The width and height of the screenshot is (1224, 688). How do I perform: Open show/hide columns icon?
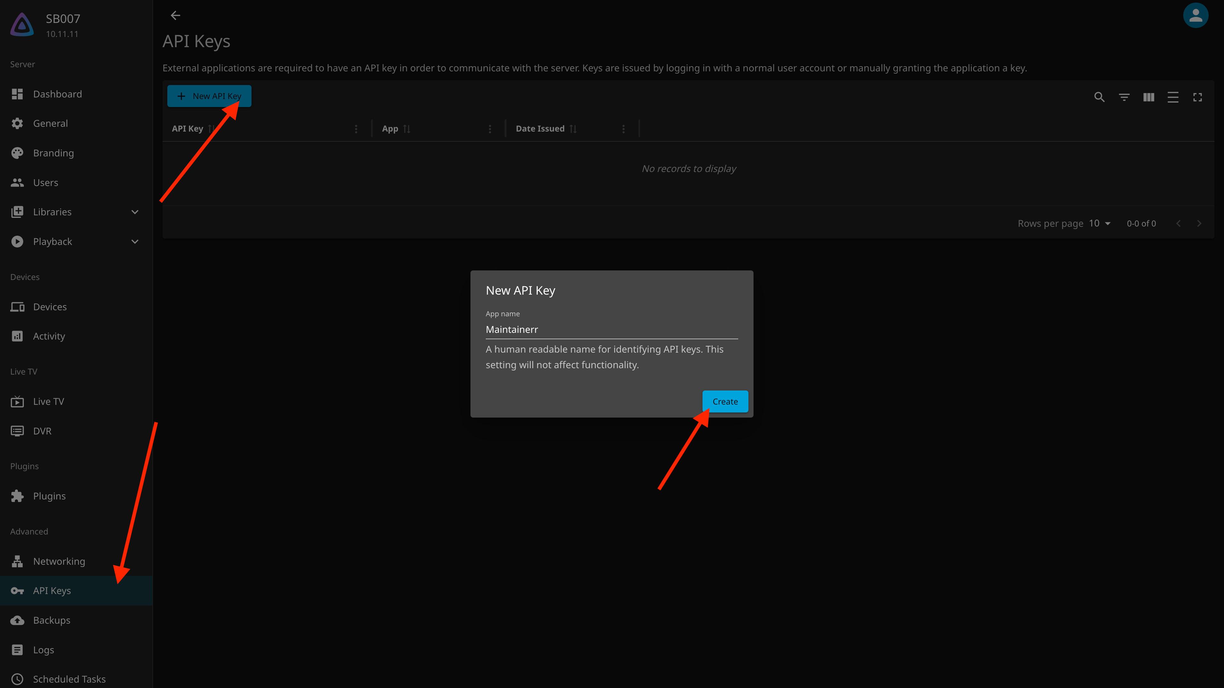(x=1148, y=97)
